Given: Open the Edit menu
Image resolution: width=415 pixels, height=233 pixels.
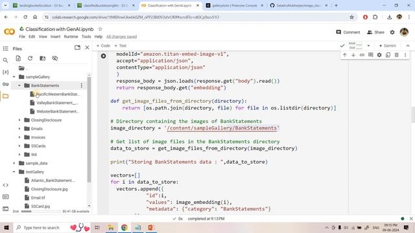Looking at the screenshot, I should pyautogui.click(x=32, y=37).
